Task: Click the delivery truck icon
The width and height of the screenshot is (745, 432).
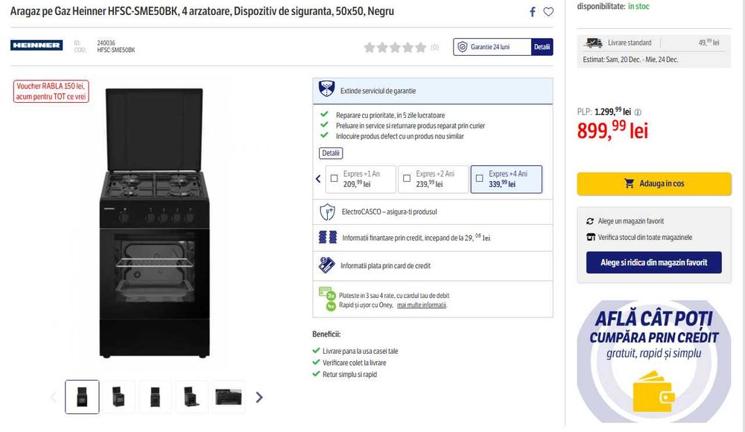Action: (x=593, y=42)
